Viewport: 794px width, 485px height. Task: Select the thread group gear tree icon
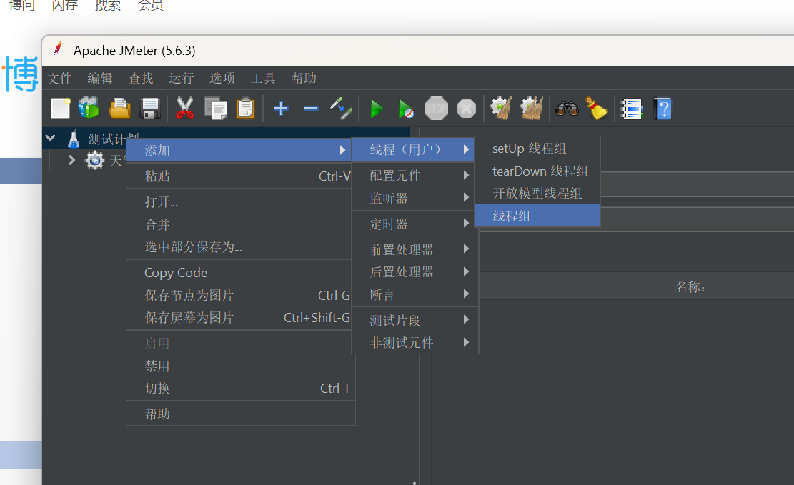coord(94,161)
